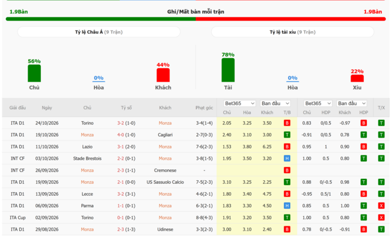The height and width of the screenshot is (236, 391).
Task: Click the red half of goals-per-match bar
Action: (x=291, y=19)
